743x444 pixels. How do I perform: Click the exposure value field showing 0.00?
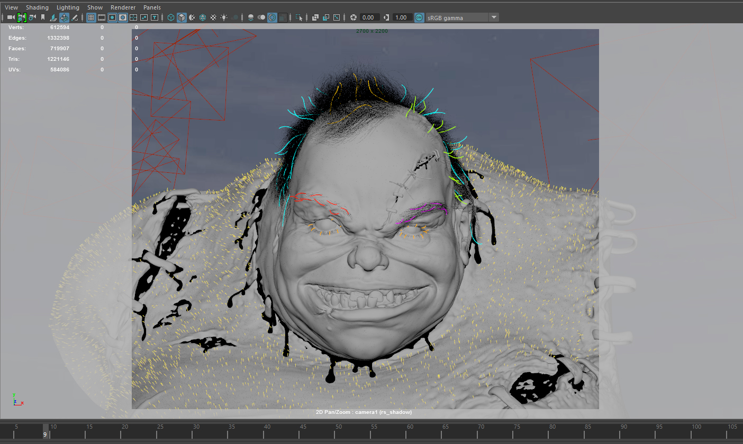[369, 17]
